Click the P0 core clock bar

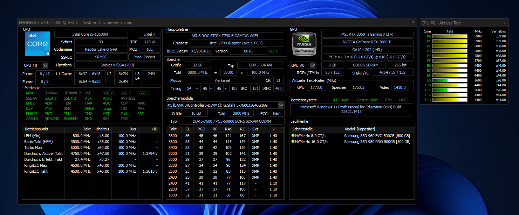coord(450,36)
